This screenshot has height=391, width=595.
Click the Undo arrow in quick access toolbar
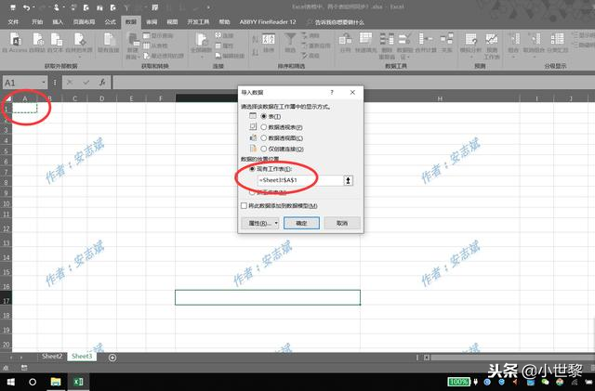tap(26, 7)
